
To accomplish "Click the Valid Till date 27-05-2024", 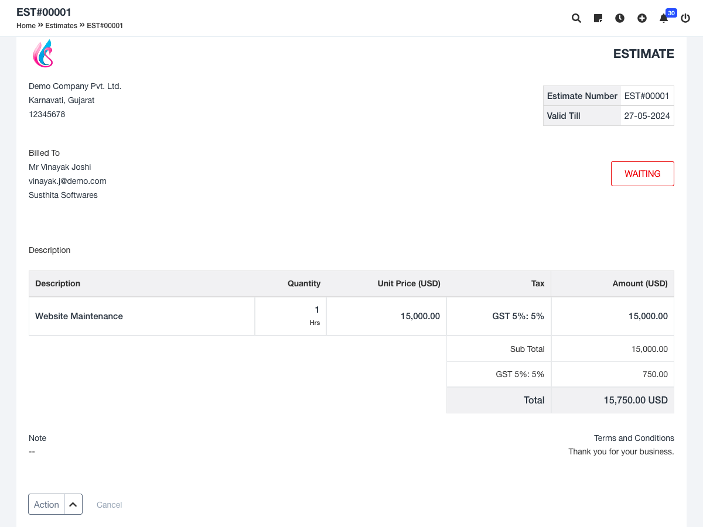I will [647, 116].
